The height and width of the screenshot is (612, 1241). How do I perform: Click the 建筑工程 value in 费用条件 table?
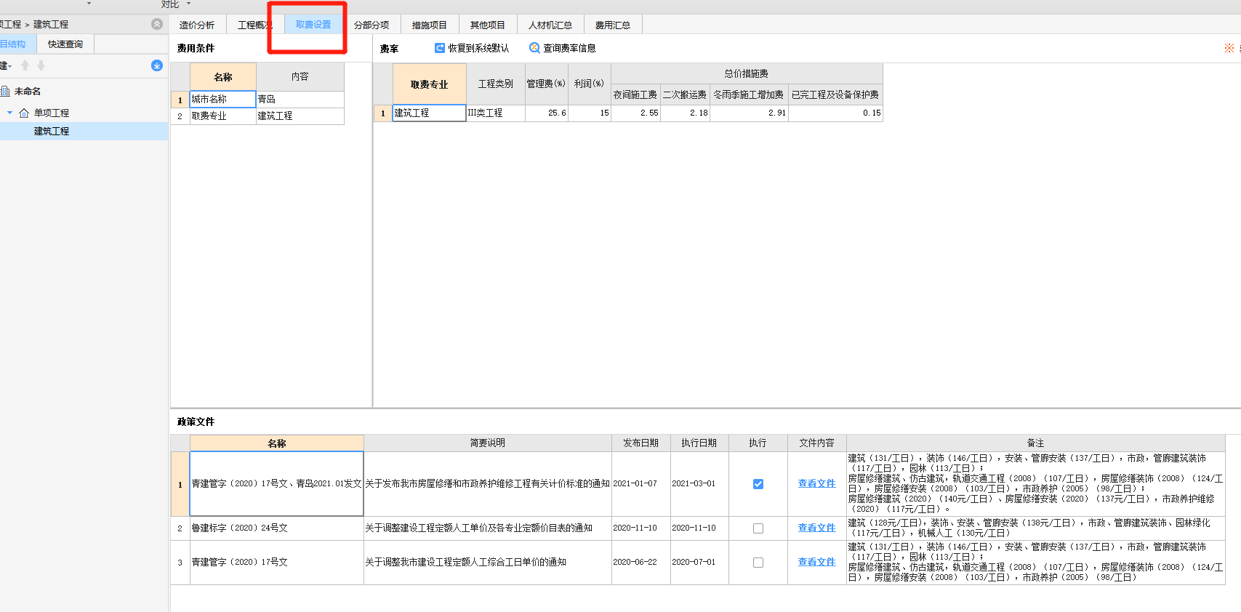300,116
